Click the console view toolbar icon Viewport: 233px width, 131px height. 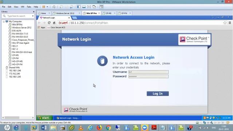(102, 7)
